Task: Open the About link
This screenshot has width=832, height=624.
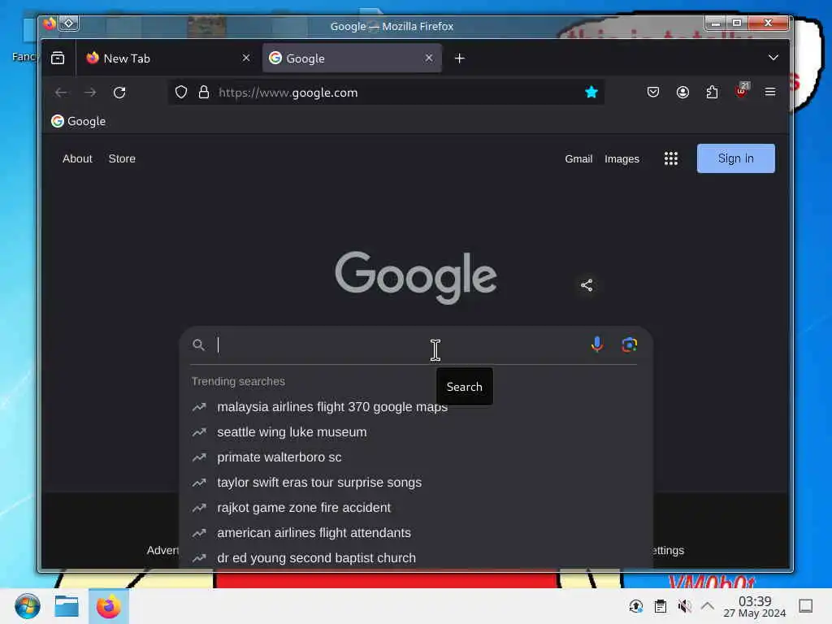Action: [x=77, y=158]
